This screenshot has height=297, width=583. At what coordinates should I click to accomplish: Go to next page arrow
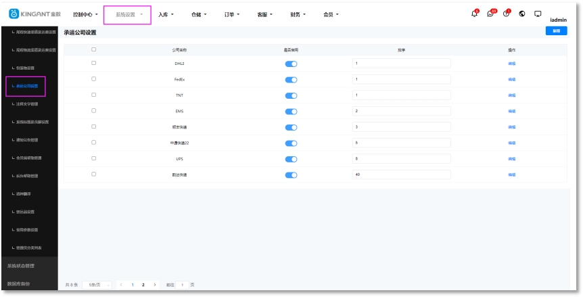click(x=155, y=285)
